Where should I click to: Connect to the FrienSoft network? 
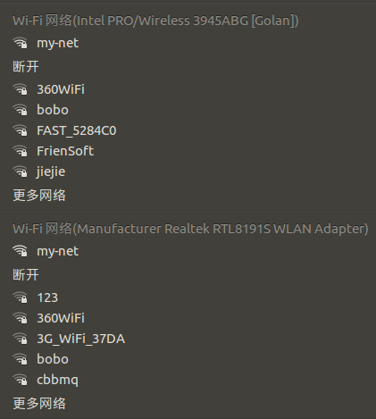188,151
